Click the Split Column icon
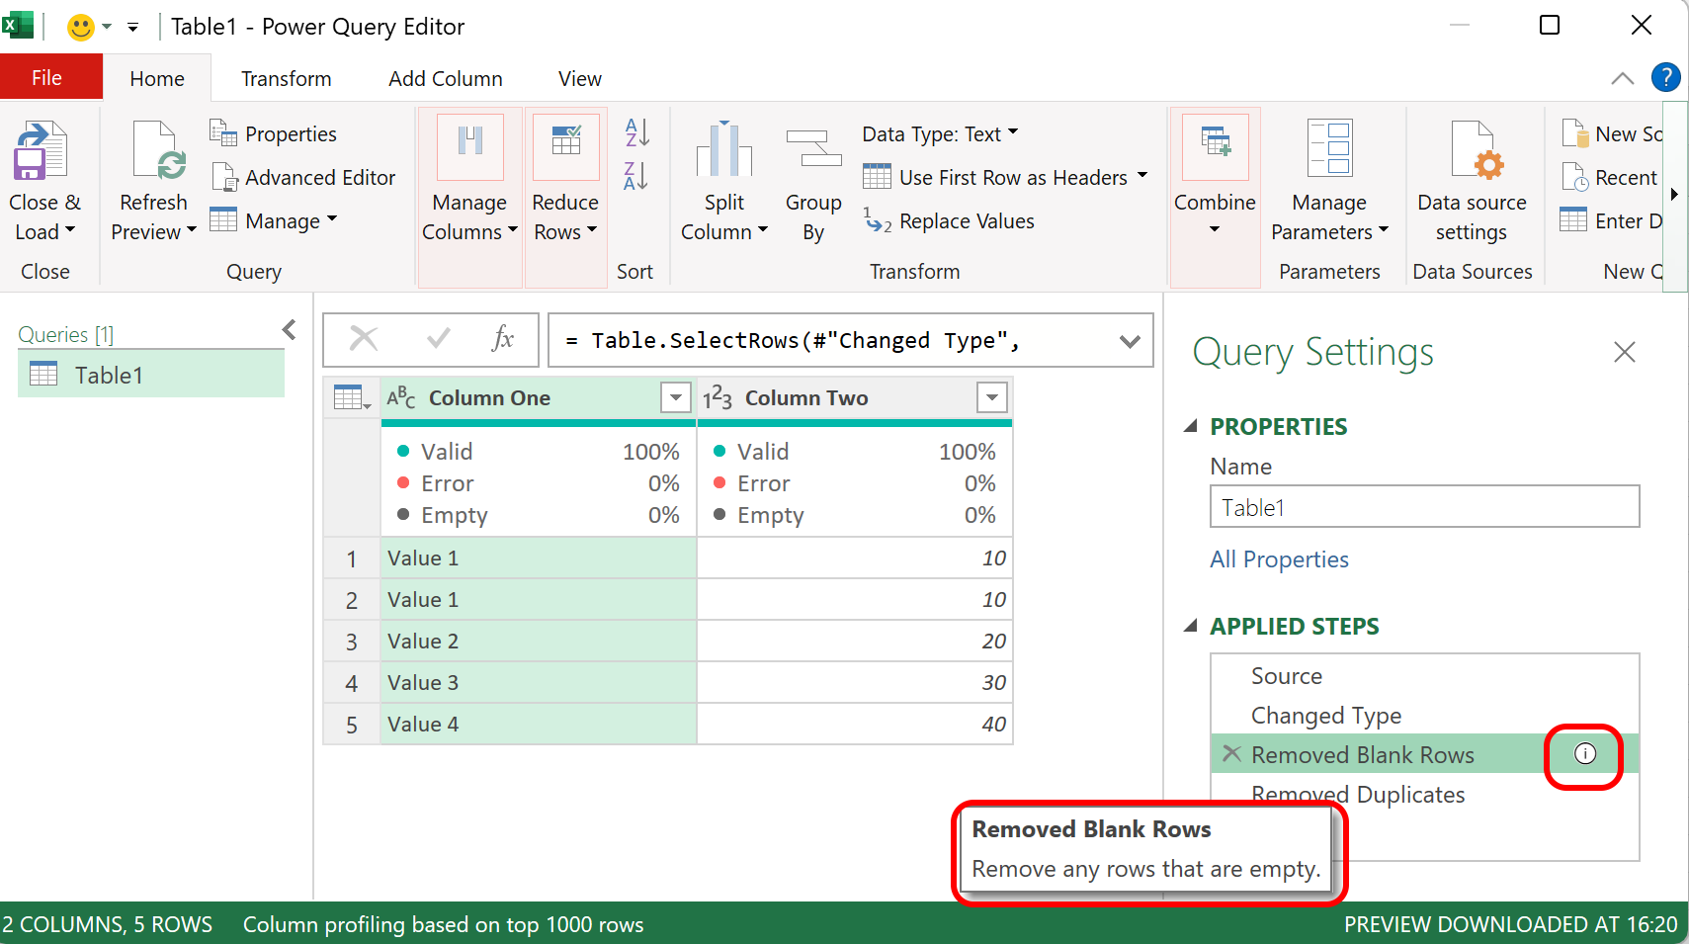The height and width of the screenshot is (944, 1689). [x=723, y=148]
